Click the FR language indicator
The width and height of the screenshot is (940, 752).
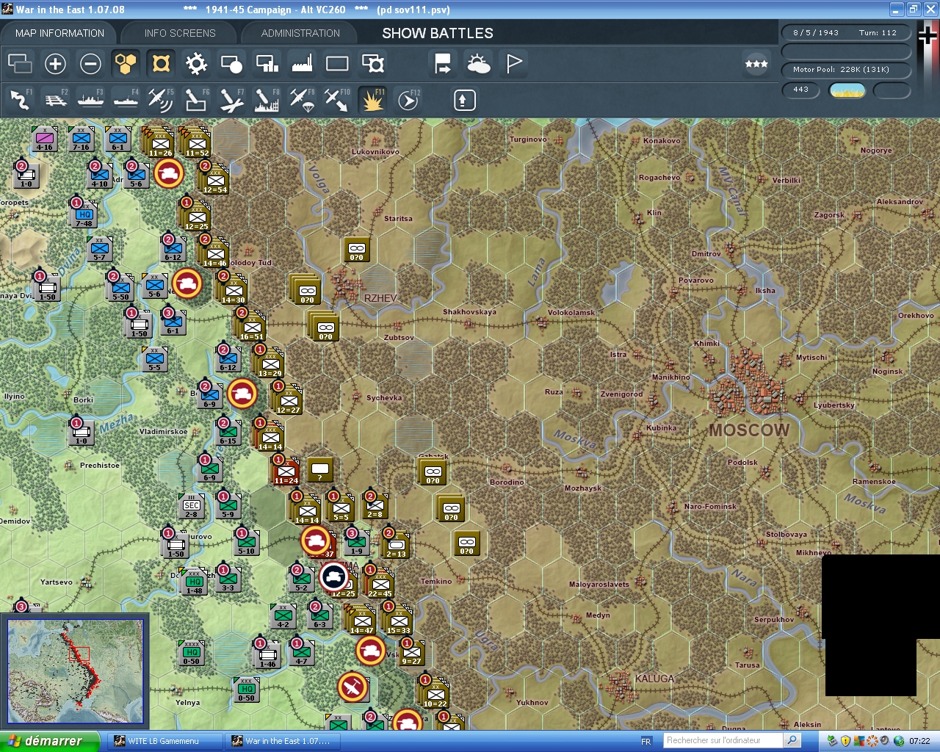(x=646, y=742)
